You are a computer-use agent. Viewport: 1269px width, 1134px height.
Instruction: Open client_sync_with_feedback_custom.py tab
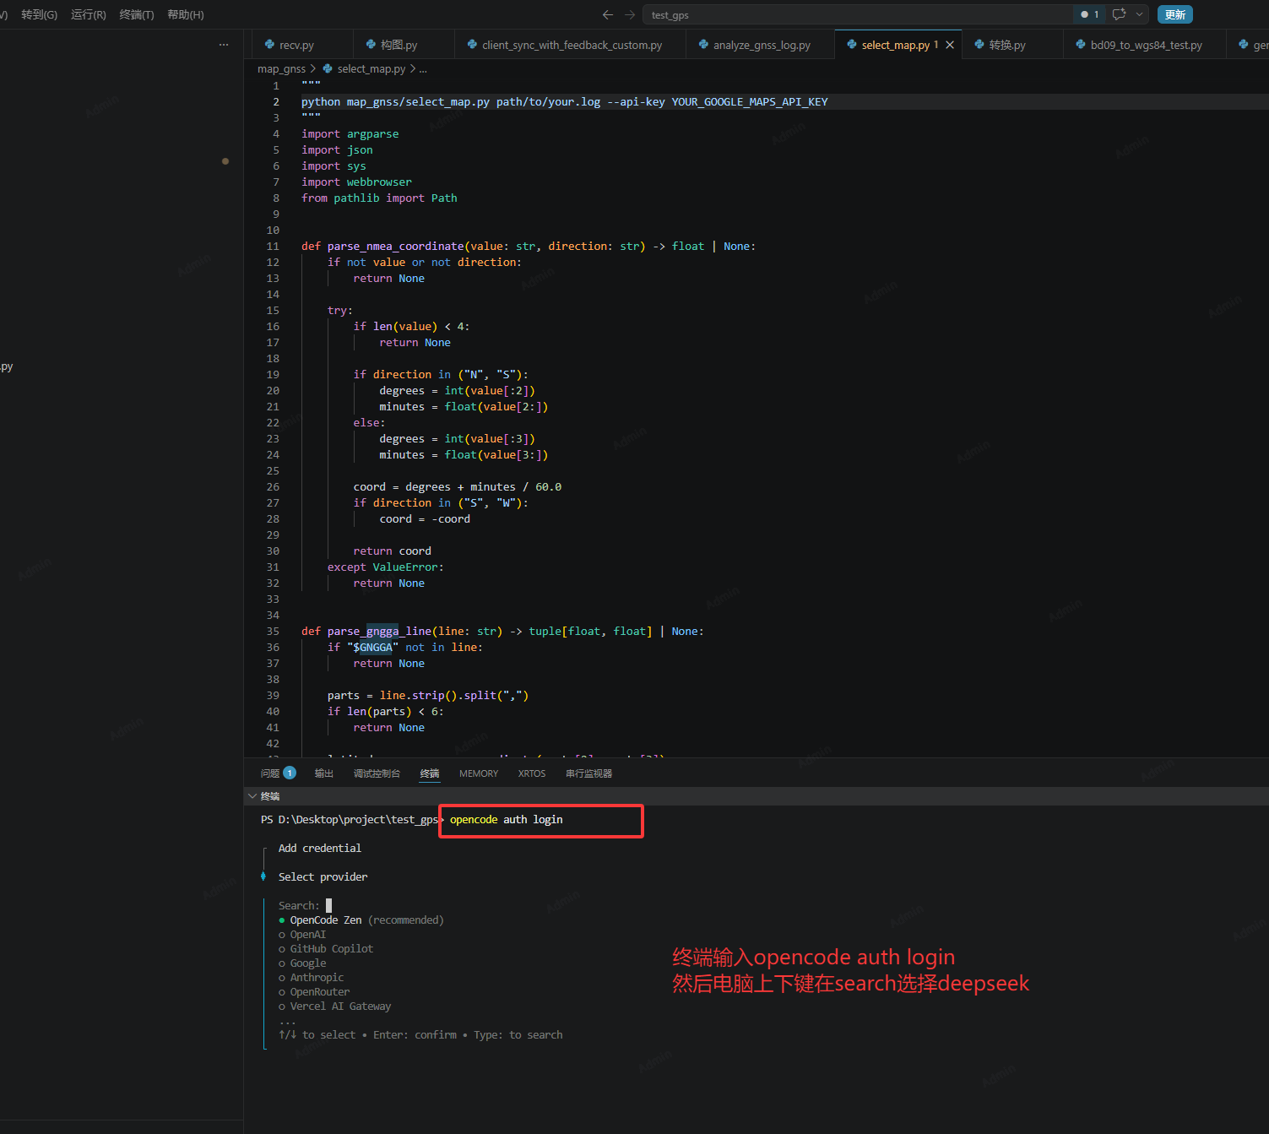[572, 45]
